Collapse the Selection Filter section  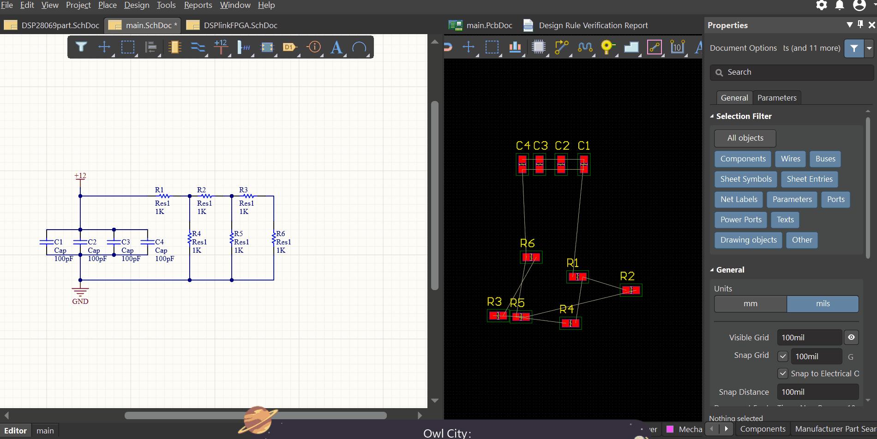click(x=712, y=116)
